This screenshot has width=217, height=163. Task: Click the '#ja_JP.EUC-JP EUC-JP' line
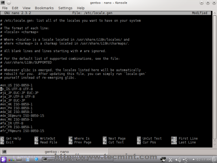(x=19, y=93)
